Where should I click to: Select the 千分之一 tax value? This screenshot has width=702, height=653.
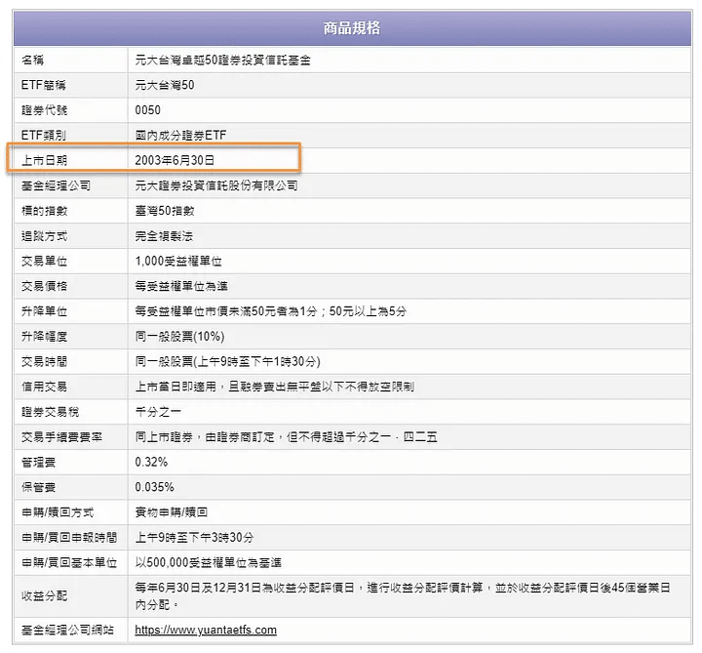(158, 412)
